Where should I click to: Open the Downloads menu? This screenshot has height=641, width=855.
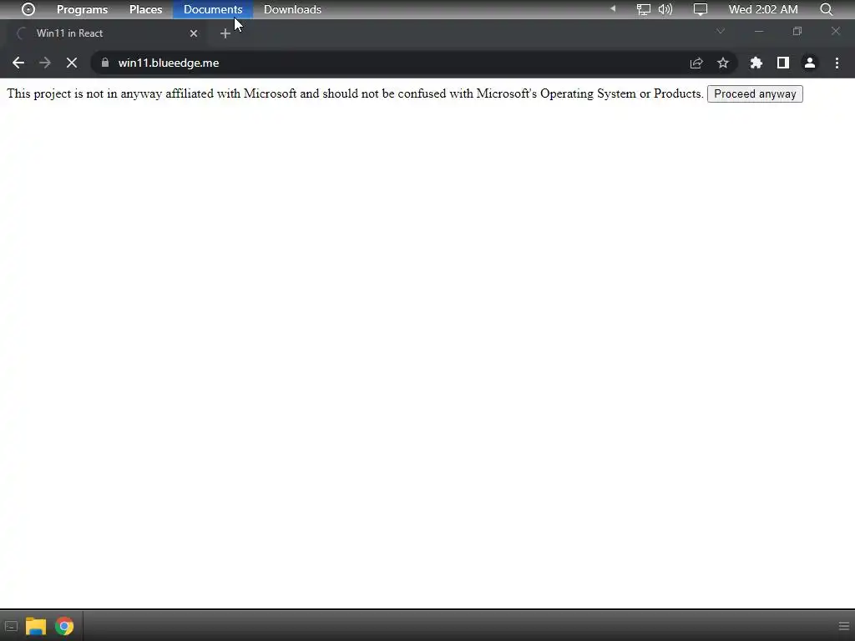click(292, 9)
